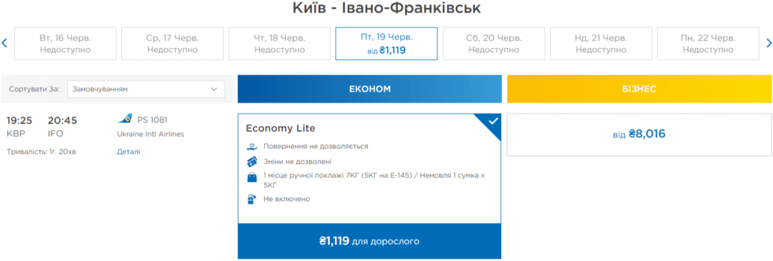The width and height of the screenshot is (773, 261).
Task: Click the PS 1081 flight number
Action: click(x=153, y=120)
